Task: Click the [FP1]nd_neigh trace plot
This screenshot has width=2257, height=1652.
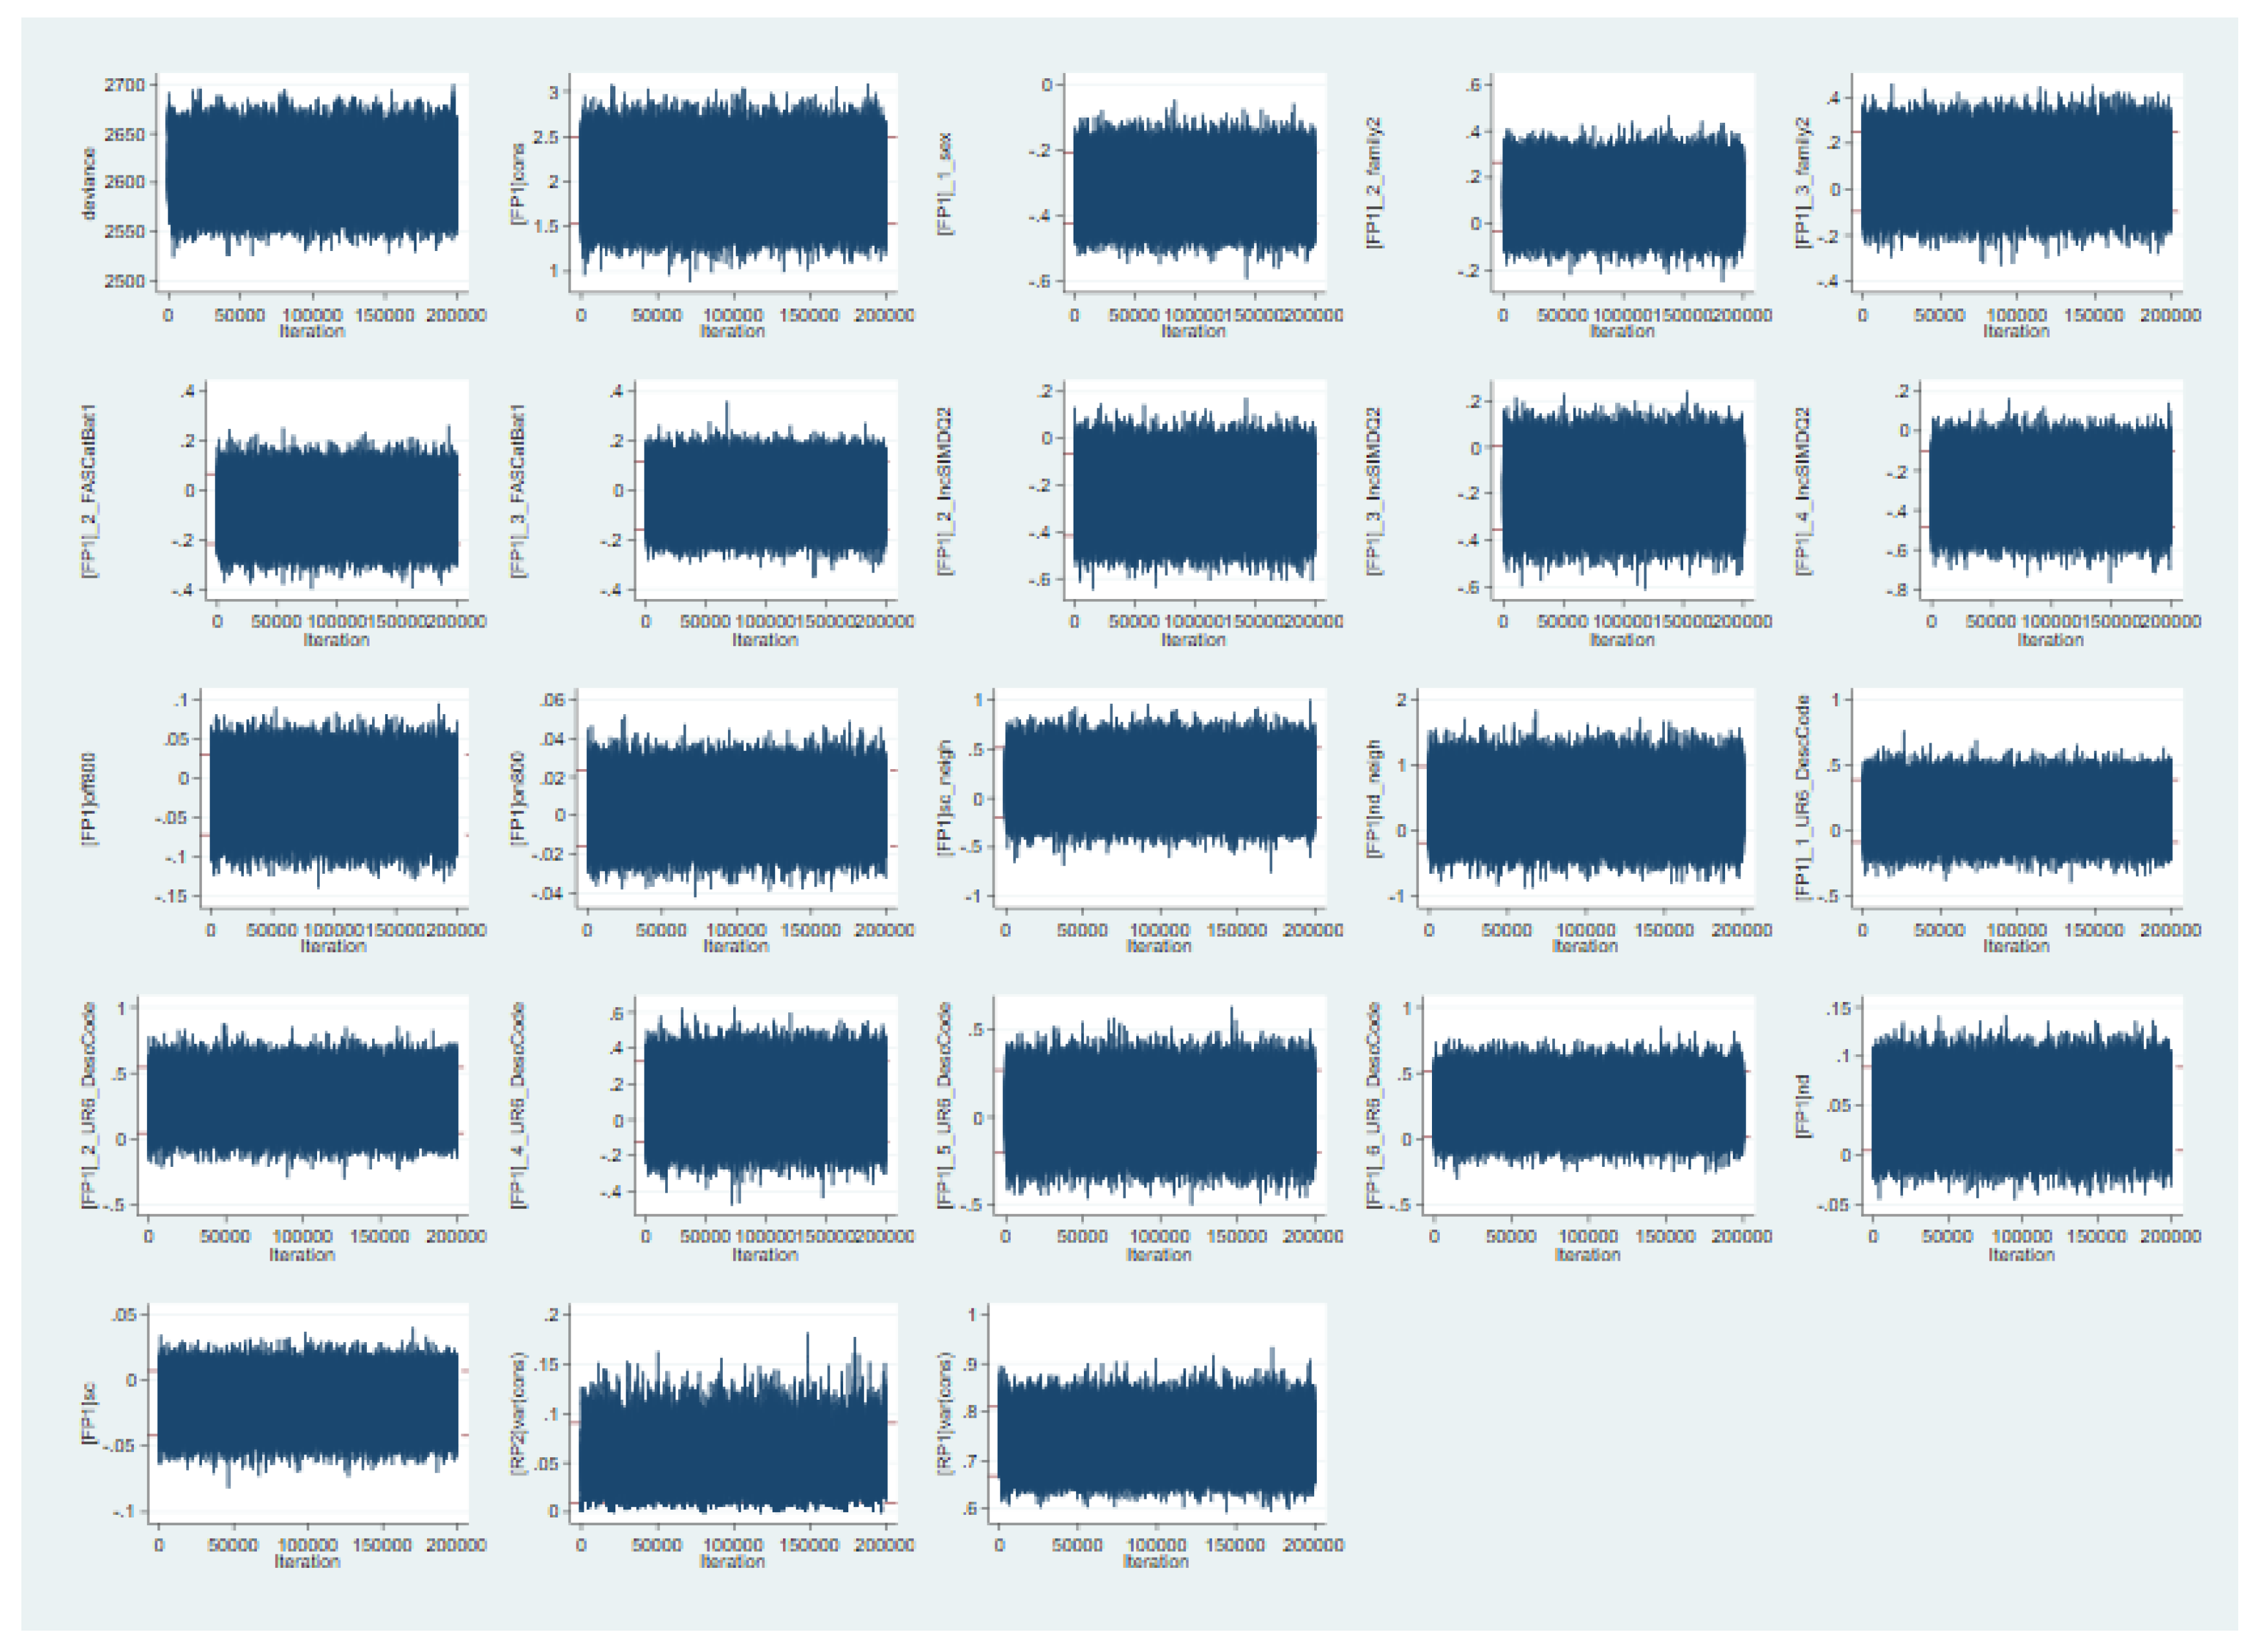Action: click(1586, 797)
